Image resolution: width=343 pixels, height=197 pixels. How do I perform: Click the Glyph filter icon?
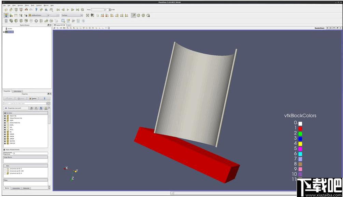(x=36, y=21)
